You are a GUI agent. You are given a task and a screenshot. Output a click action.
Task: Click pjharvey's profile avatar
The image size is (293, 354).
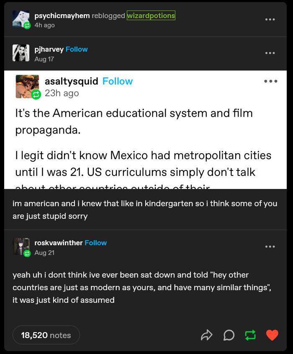(x=21, y=53)
